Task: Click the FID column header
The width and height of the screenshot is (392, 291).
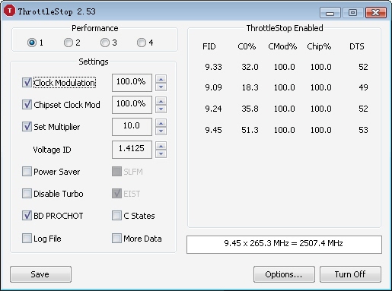Action: [209, 46]
